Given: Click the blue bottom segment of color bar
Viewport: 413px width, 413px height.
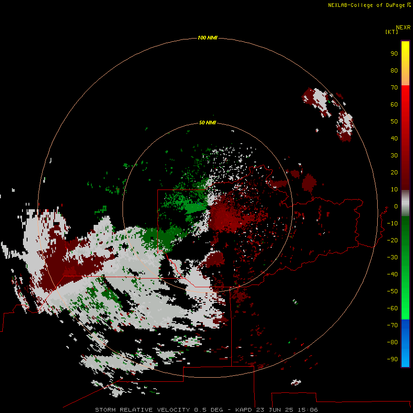Looking at the screenshot, I should (405, 343).
